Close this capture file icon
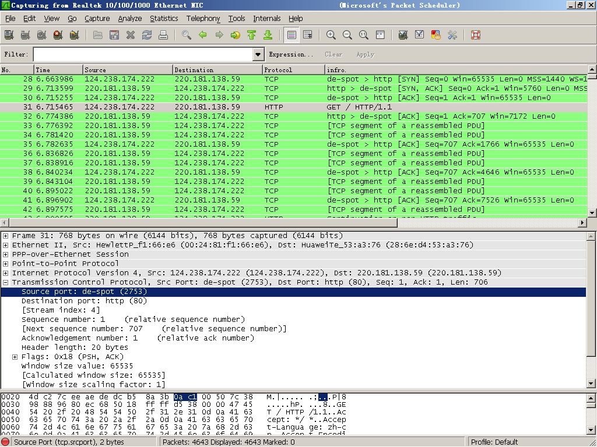597x447 pixels. pos(131,35)
